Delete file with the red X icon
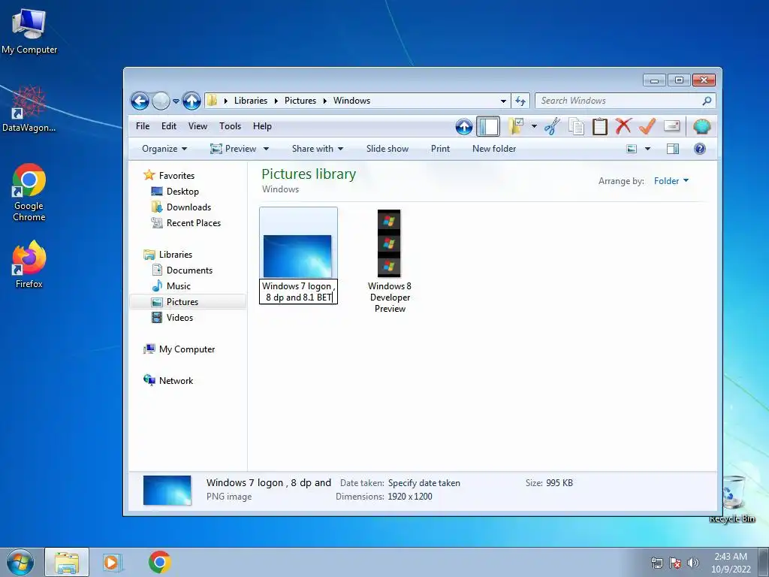Screen dimensions: 769x577 click(623, 126)
